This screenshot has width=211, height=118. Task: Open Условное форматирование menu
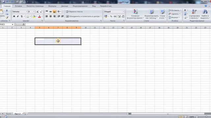tap(135, 14)
